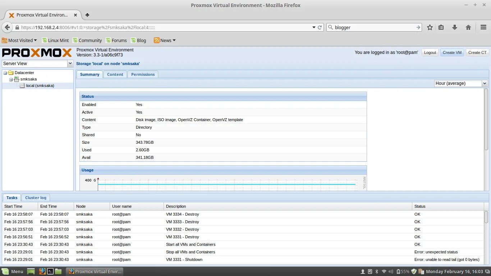491x276 pixels.
Task: Click the magnifier icon in the search box
Action: point(331,27)
